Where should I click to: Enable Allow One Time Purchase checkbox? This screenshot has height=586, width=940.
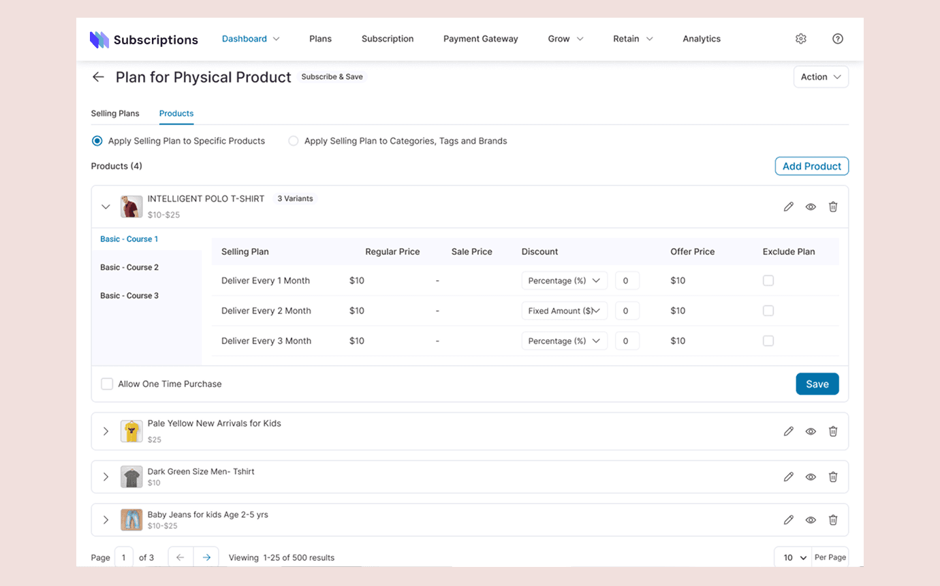coord(107,384)
